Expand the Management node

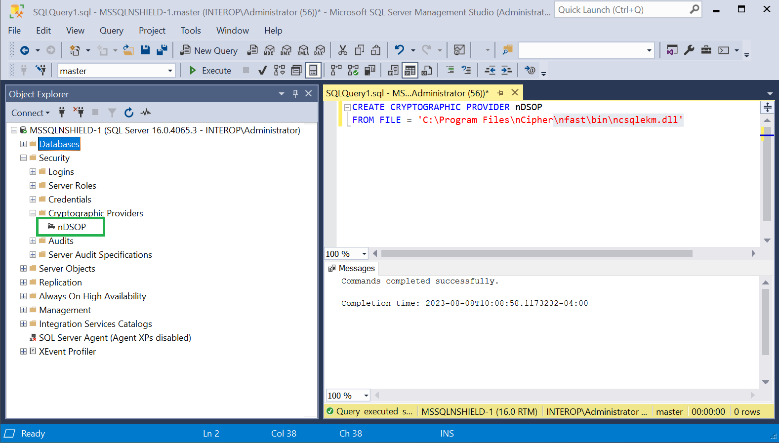click(x=23, y=310)
